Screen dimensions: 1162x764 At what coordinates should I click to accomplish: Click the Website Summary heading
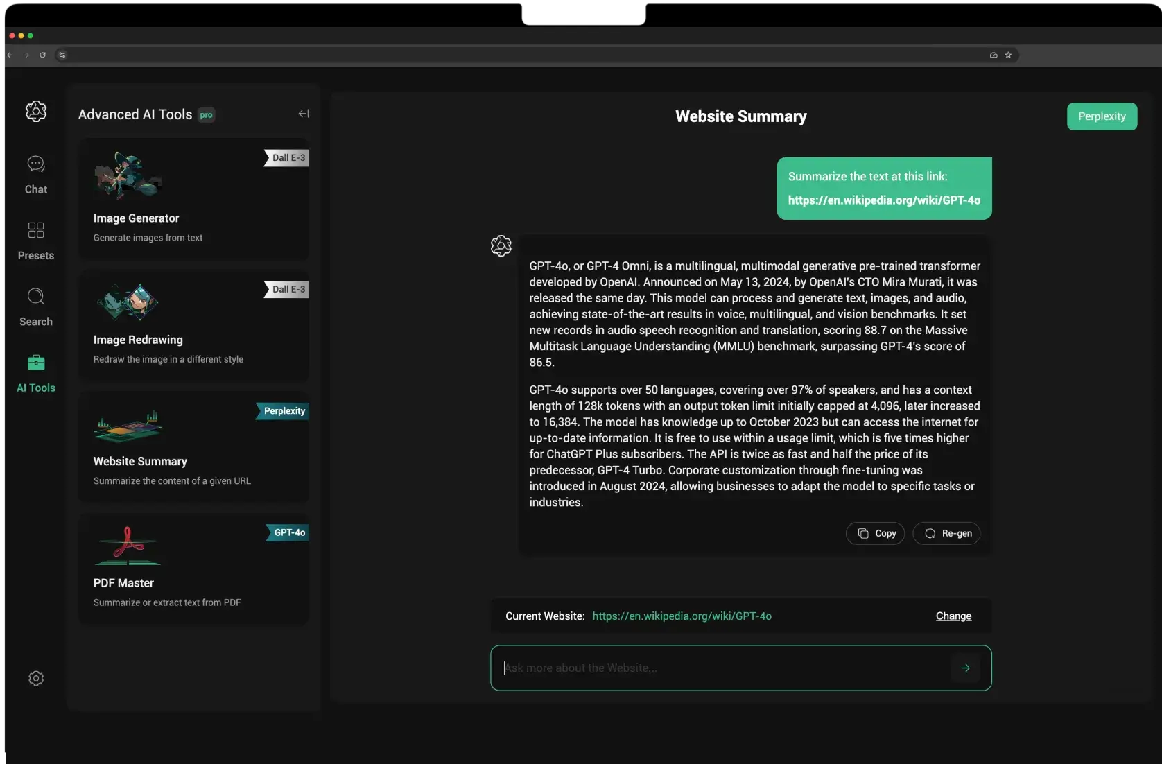click(741, 116)
